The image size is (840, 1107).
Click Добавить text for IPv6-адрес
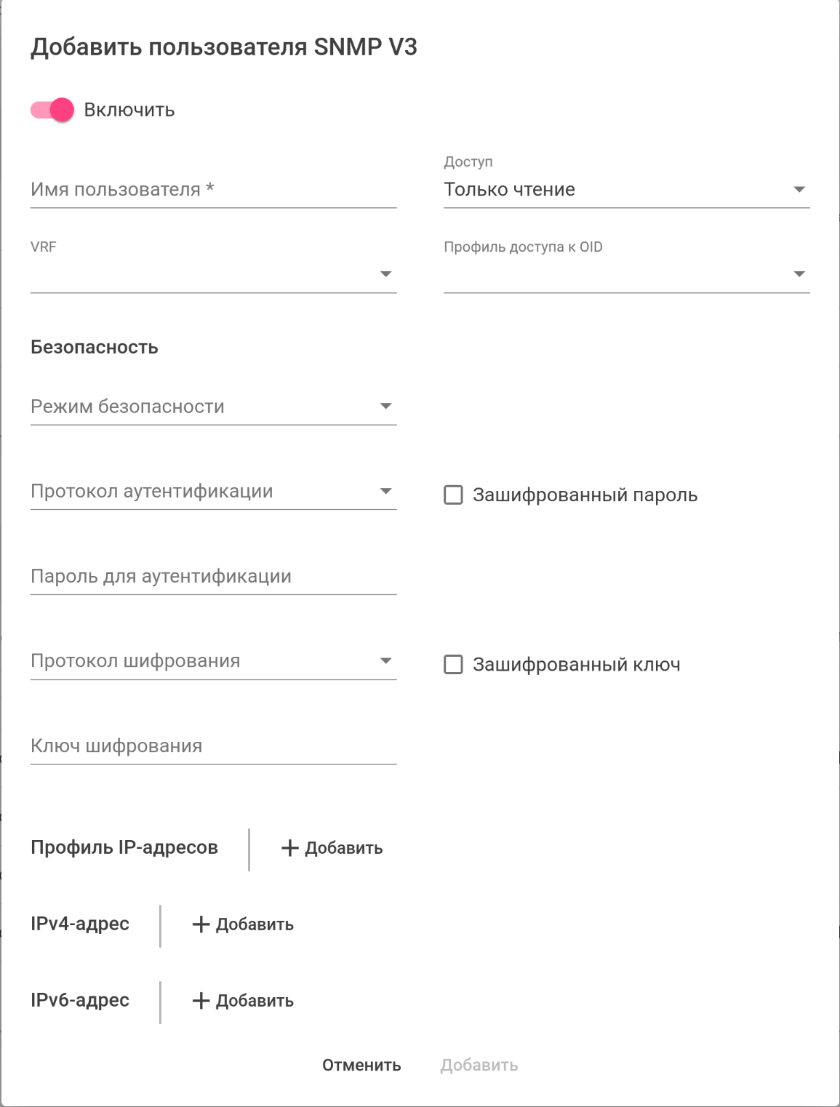255,1001
